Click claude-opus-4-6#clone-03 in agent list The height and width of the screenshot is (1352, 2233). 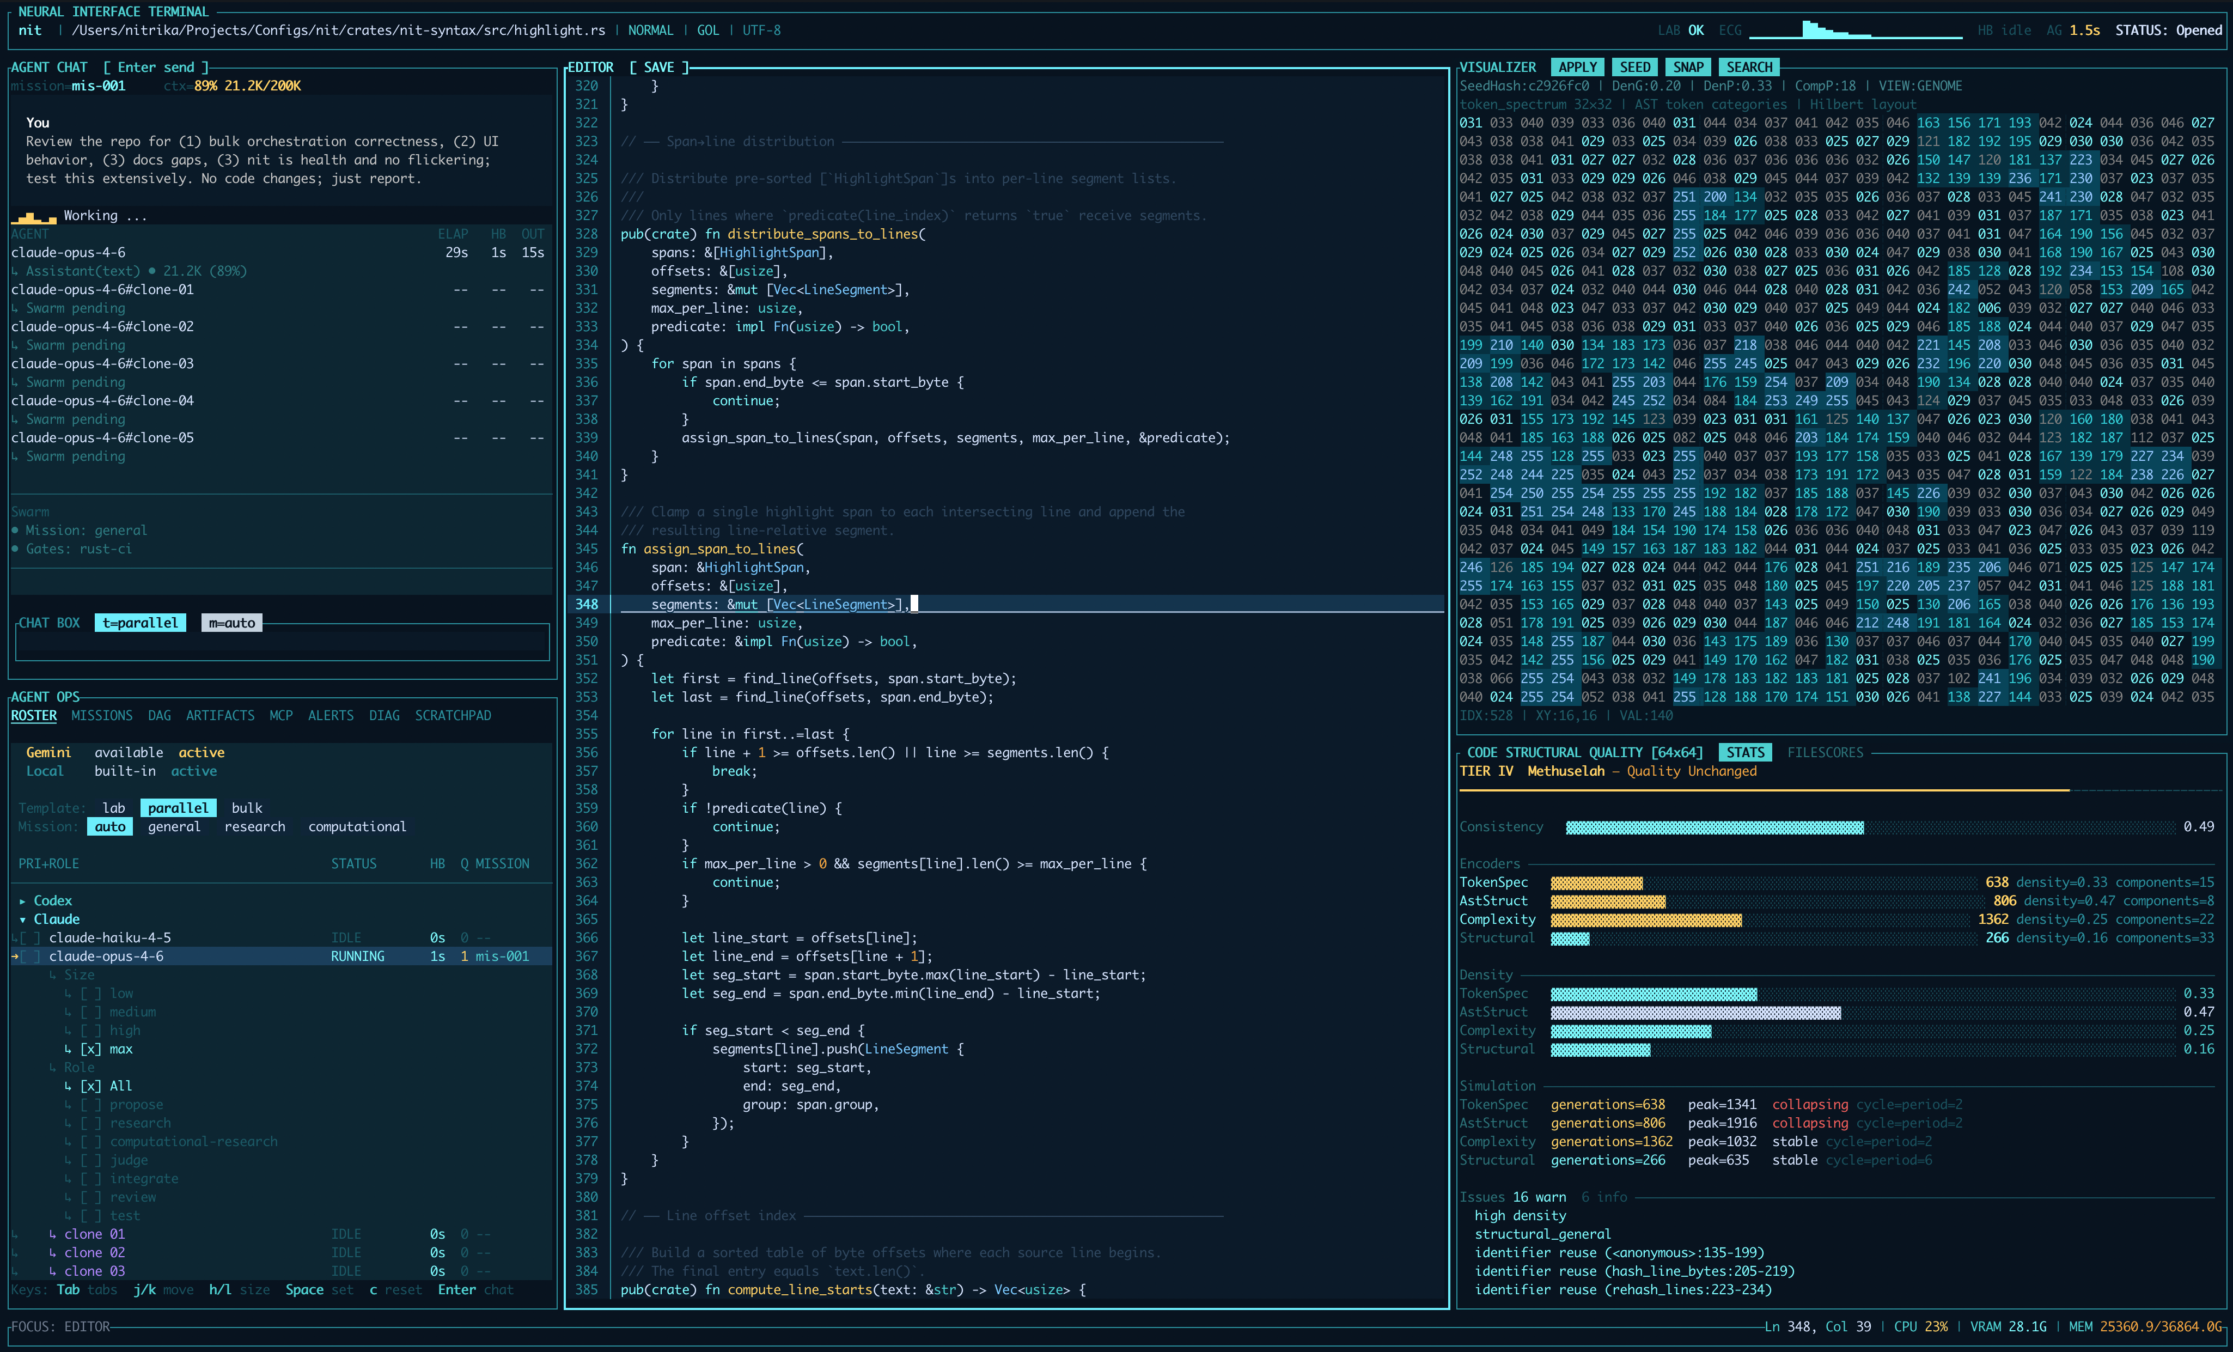pos(102,363)
